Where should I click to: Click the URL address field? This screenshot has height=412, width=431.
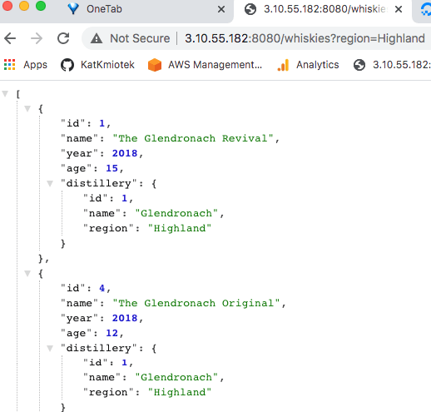coord(305,38)
